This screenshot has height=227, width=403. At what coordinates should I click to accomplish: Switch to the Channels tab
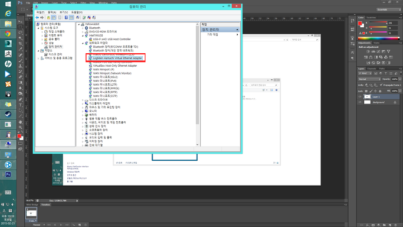tap(371, 69)
